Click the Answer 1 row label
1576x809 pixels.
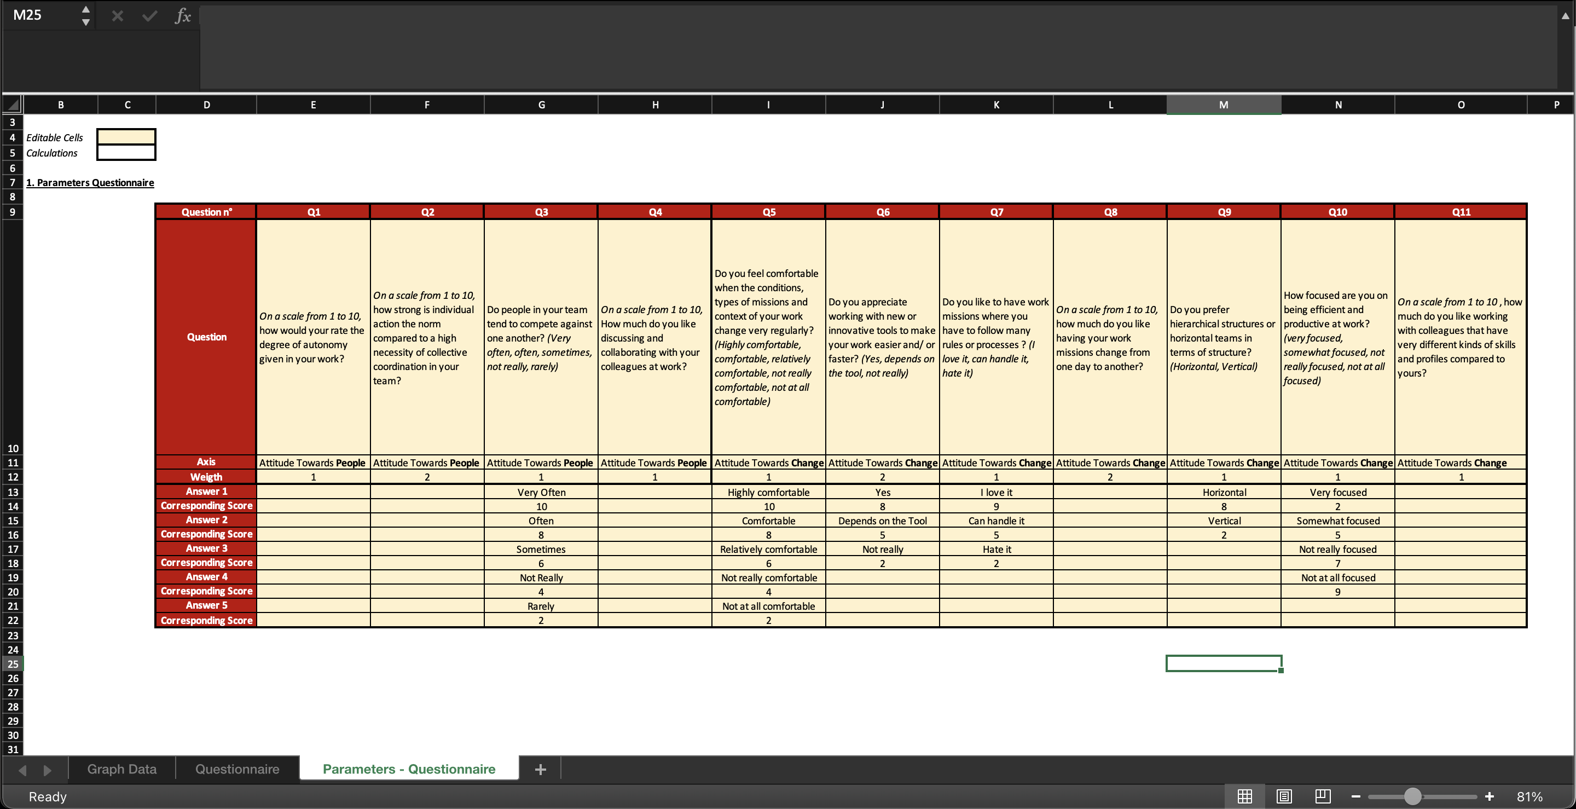pos(206,492)
